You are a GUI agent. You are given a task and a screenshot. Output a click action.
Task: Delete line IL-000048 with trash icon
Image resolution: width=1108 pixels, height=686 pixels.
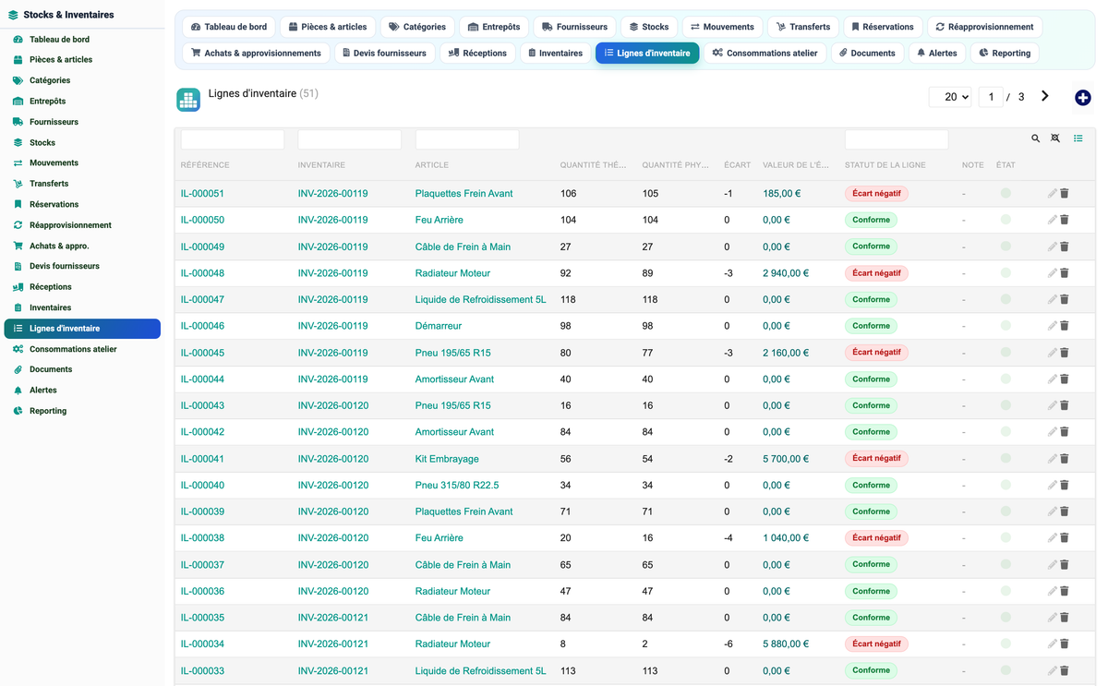tap(1065, 273)
